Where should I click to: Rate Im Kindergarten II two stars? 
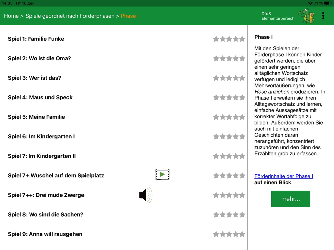223,156
